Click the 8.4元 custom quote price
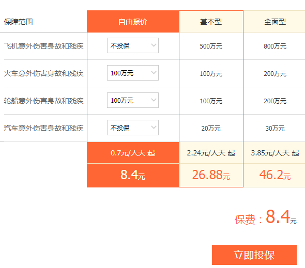 133,175
